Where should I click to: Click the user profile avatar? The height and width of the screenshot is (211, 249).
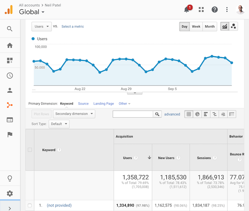click(240, 10)
